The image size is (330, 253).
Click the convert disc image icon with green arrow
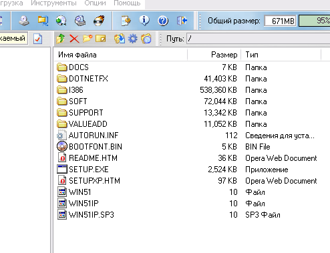[x=61, y=21]
